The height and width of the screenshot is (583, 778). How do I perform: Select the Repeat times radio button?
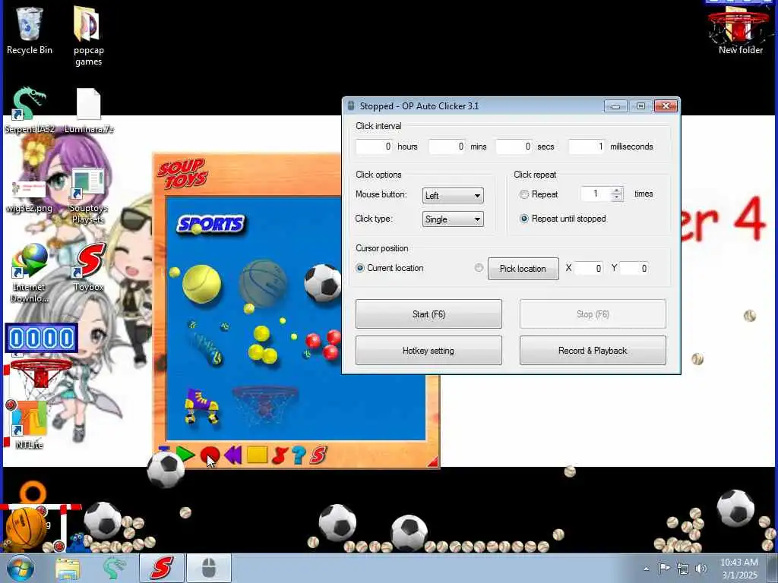(x=524, y=194)
